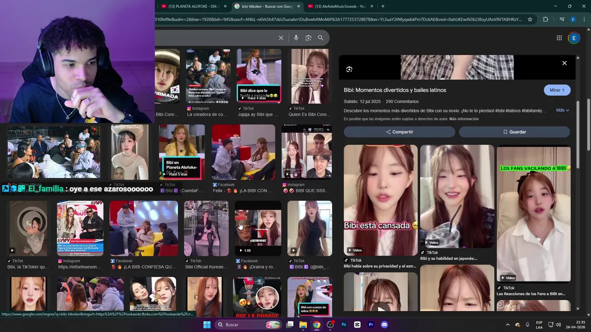Open the 'Bibi está cansada' video thumbnail
Screen dimensions: 591x332
380,200
